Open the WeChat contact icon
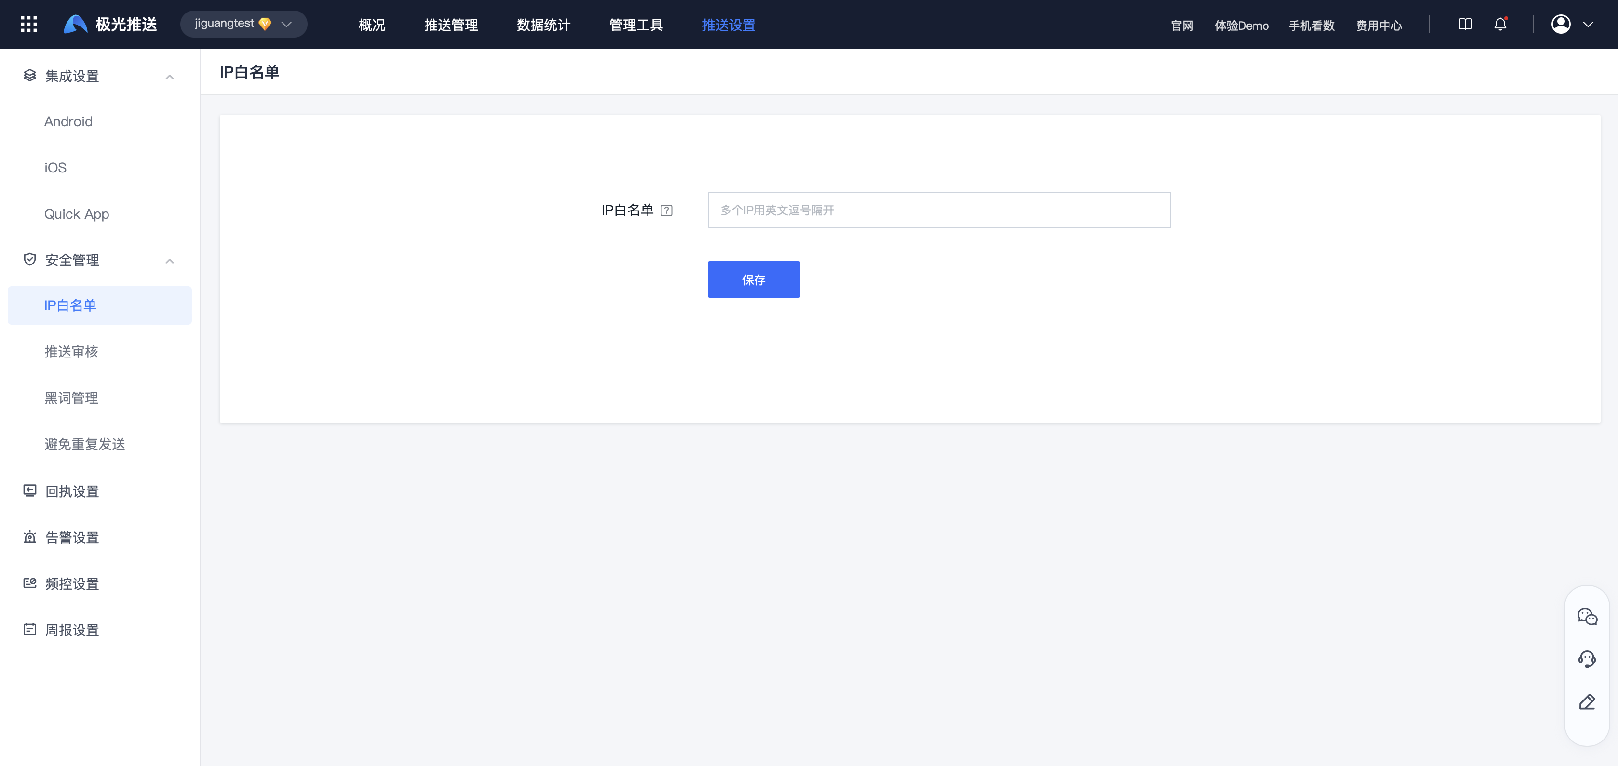The width and height of the screenshot is (1618, 766). 1587,617
